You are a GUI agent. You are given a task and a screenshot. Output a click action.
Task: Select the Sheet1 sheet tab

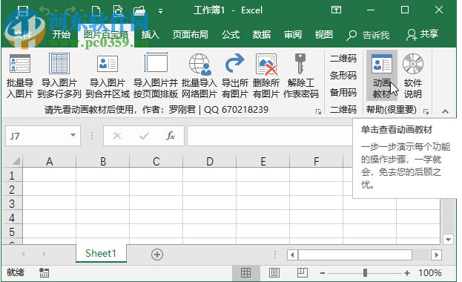(x=101, y=253)
